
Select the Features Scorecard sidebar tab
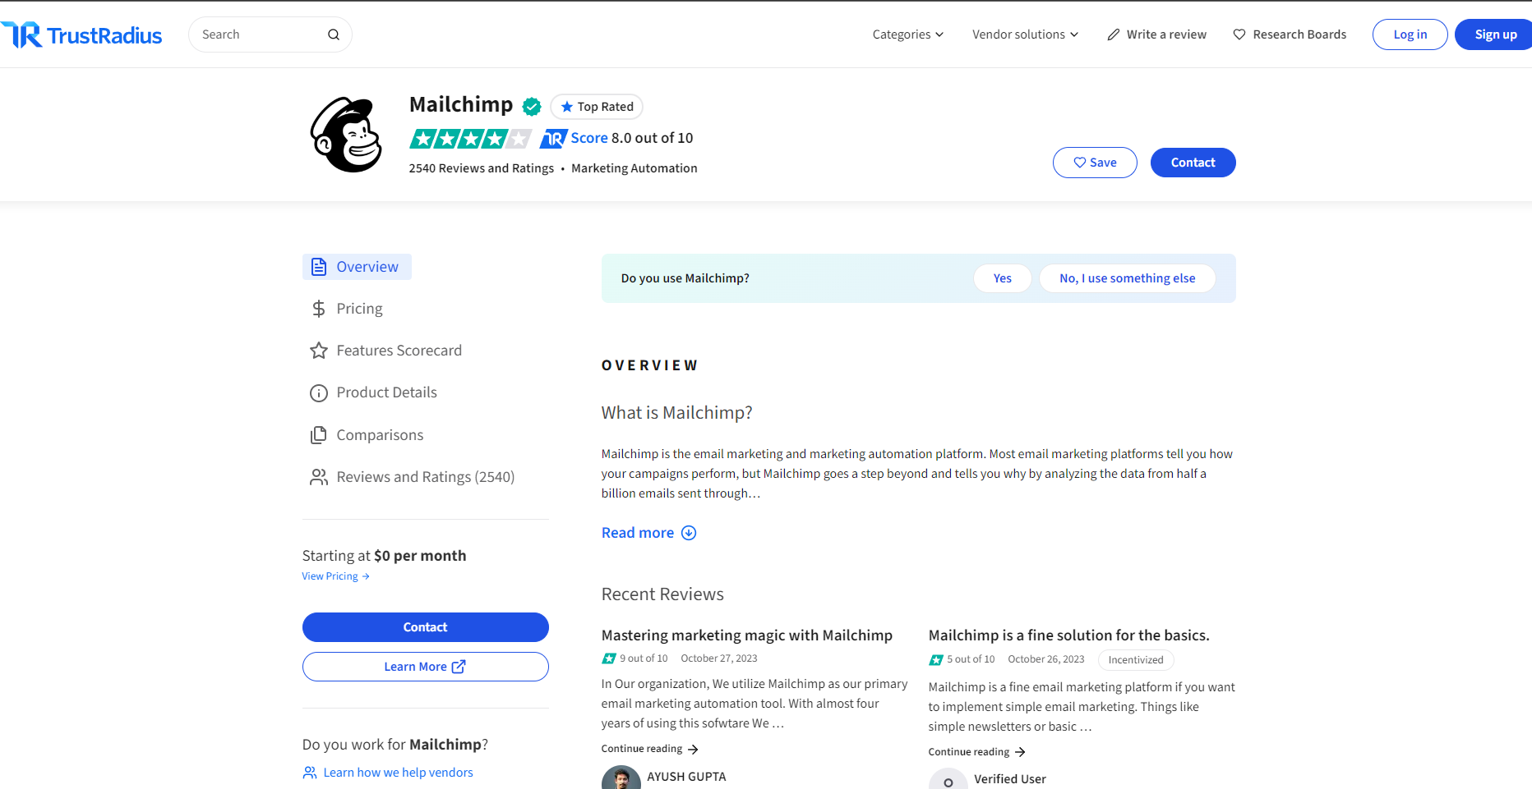(385, 351)
